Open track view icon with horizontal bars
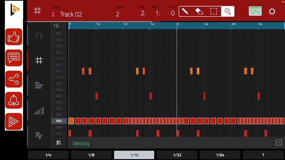Viewport: 285px width, 160px height. (x=39, y=85)
